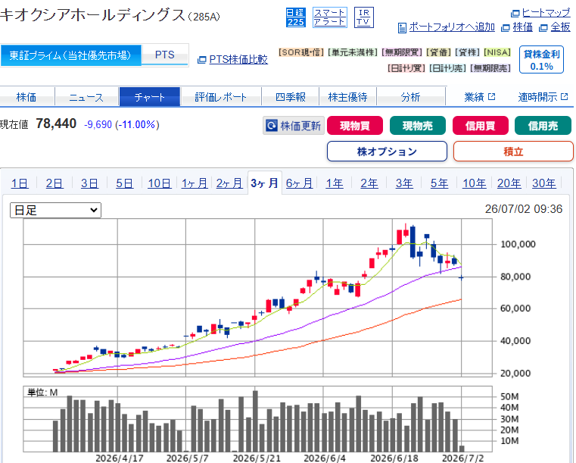The width and height of the screenshot is (576, 463).
Task: Switch to the ニュース tab
Action: 87,97
